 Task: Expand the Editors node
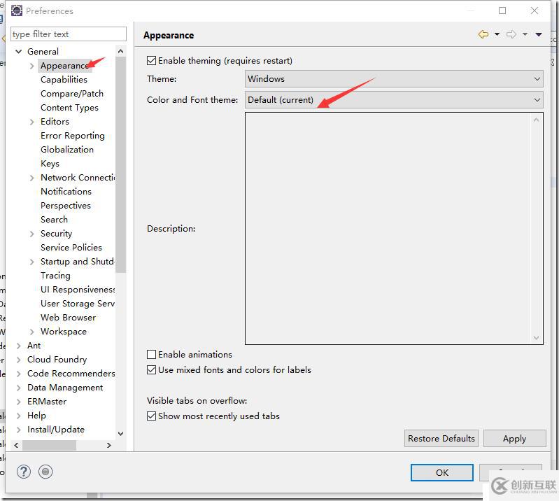31,122
